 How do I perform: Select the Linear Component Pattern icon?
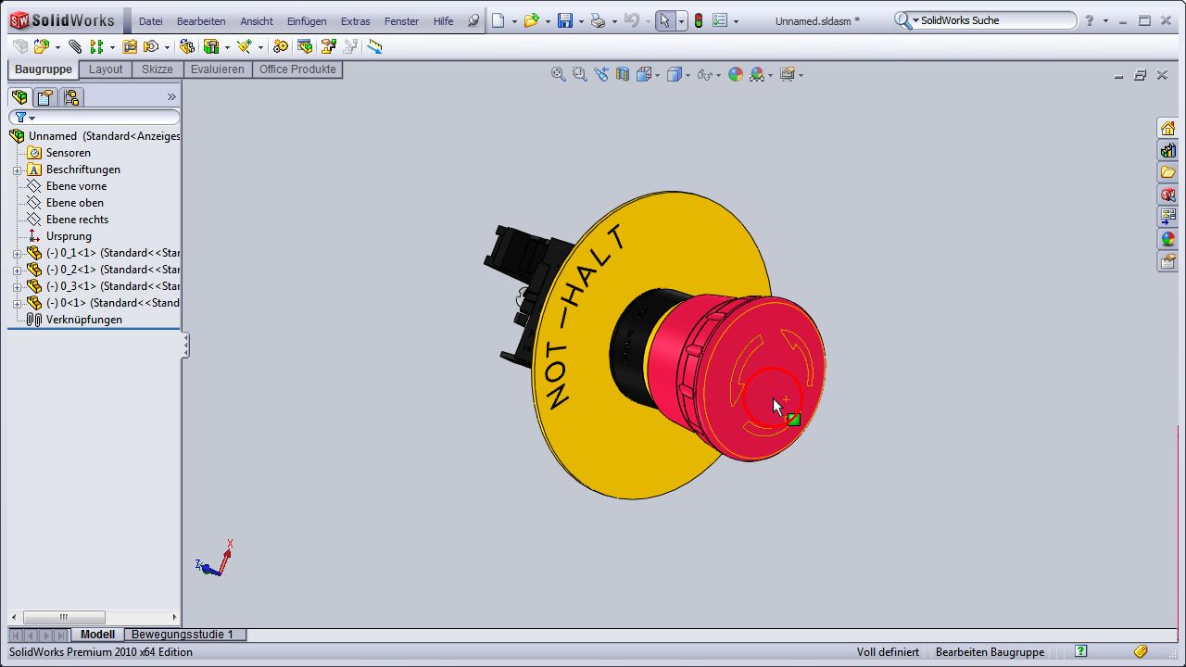[x=96, y=46]
